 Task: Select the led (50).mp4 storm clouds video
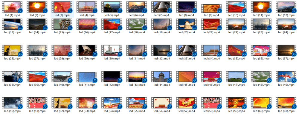point(12,103)
